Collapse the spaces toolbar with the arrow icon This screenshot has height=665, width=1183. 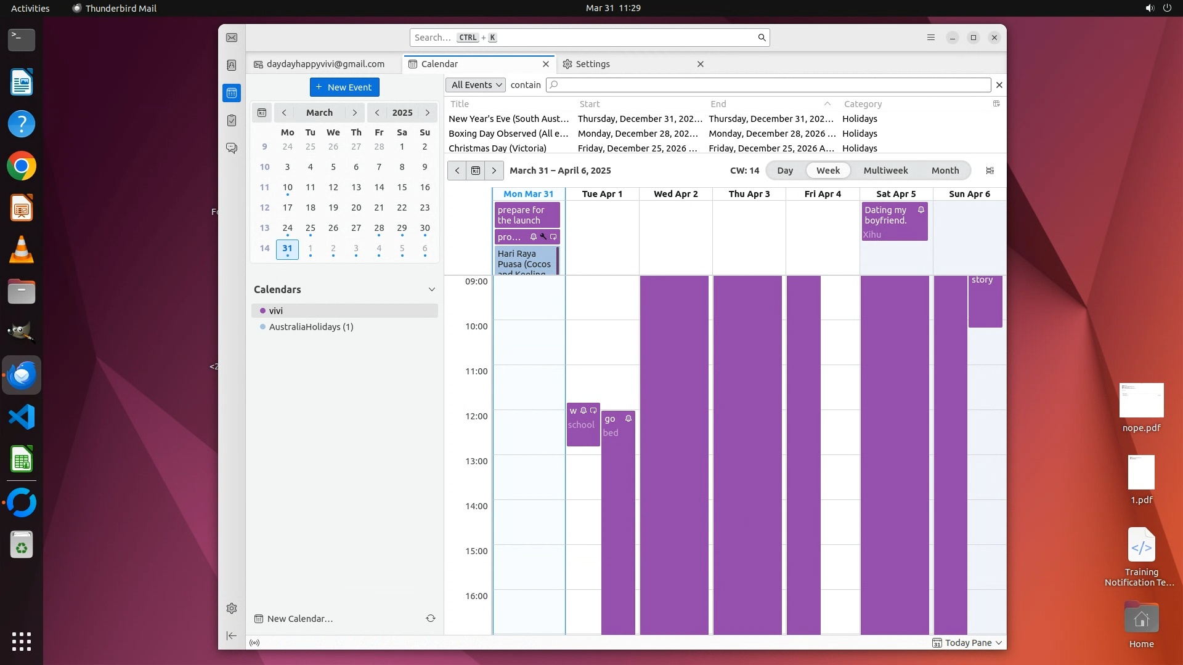(x=232, y=635)
